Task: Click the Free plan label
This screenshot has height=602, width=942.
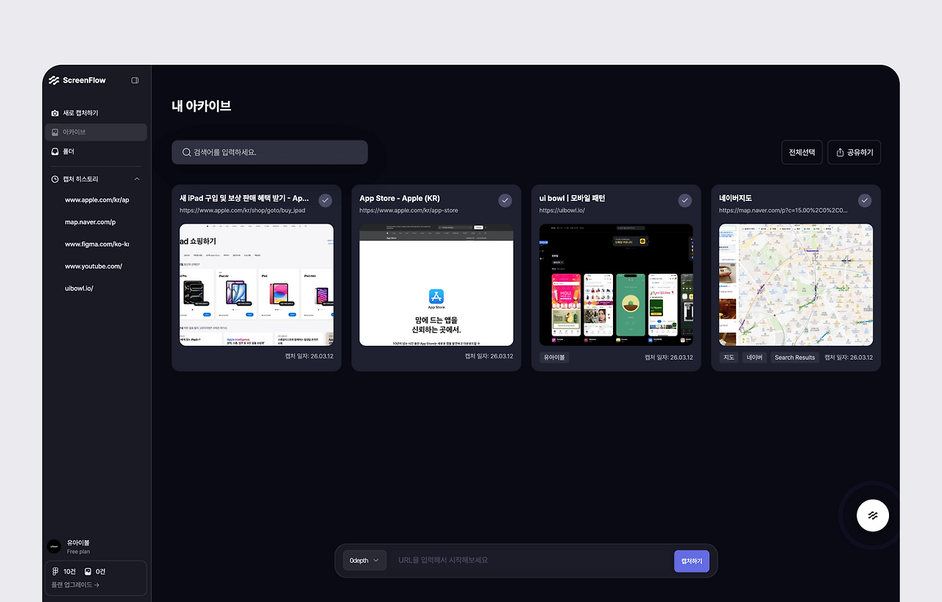Action: 78,552
